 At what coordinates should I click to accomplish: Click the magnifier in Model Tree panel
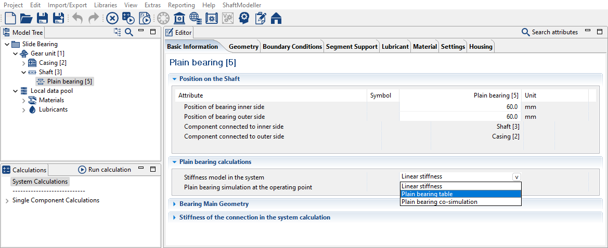[129, 32]
